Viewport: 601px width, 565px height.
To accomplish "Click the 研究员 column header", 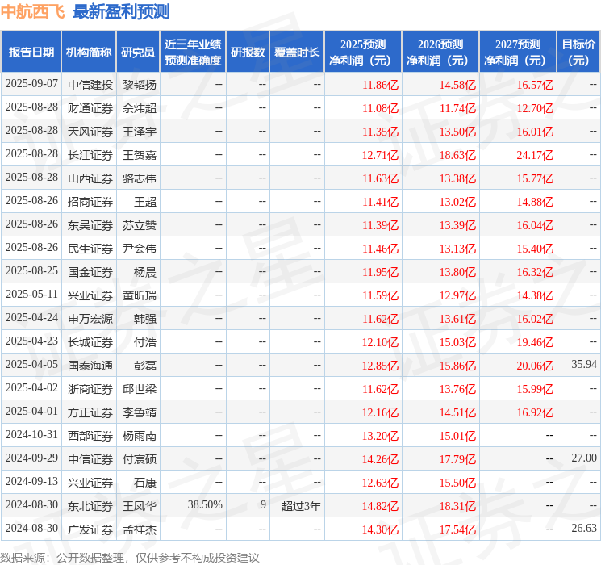I will (x=138, y=52).
